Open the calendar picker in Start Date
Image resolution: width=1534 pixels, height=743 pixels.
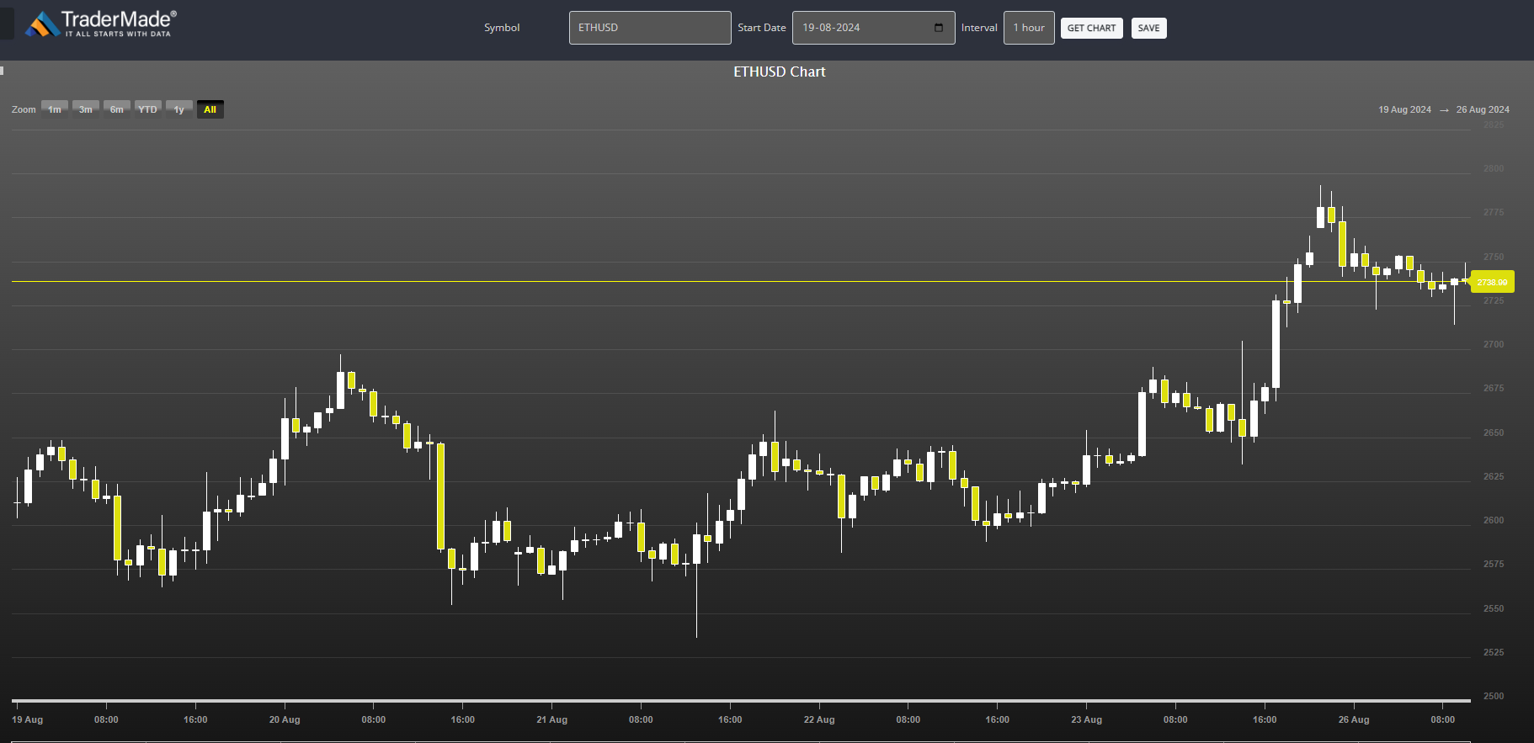coord(939,28)
